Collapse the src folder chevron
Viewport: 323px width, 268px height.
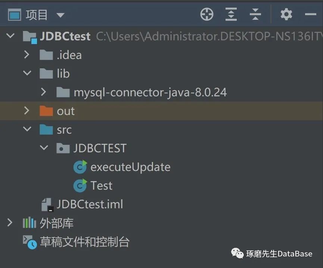(x=27, y=129)
